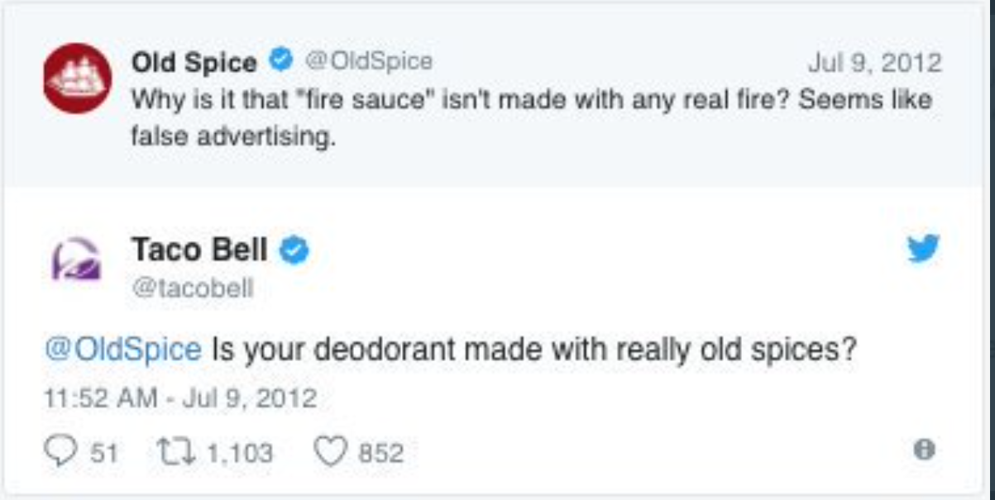Click the 51 replies count
Viewport: 995px width, 500px height.
click(102, 453)
